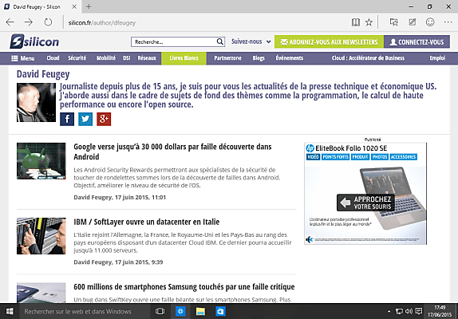Click the David Feugey page heading
Viewport: 458px width, 319px height.
click(x=43, y=74)
